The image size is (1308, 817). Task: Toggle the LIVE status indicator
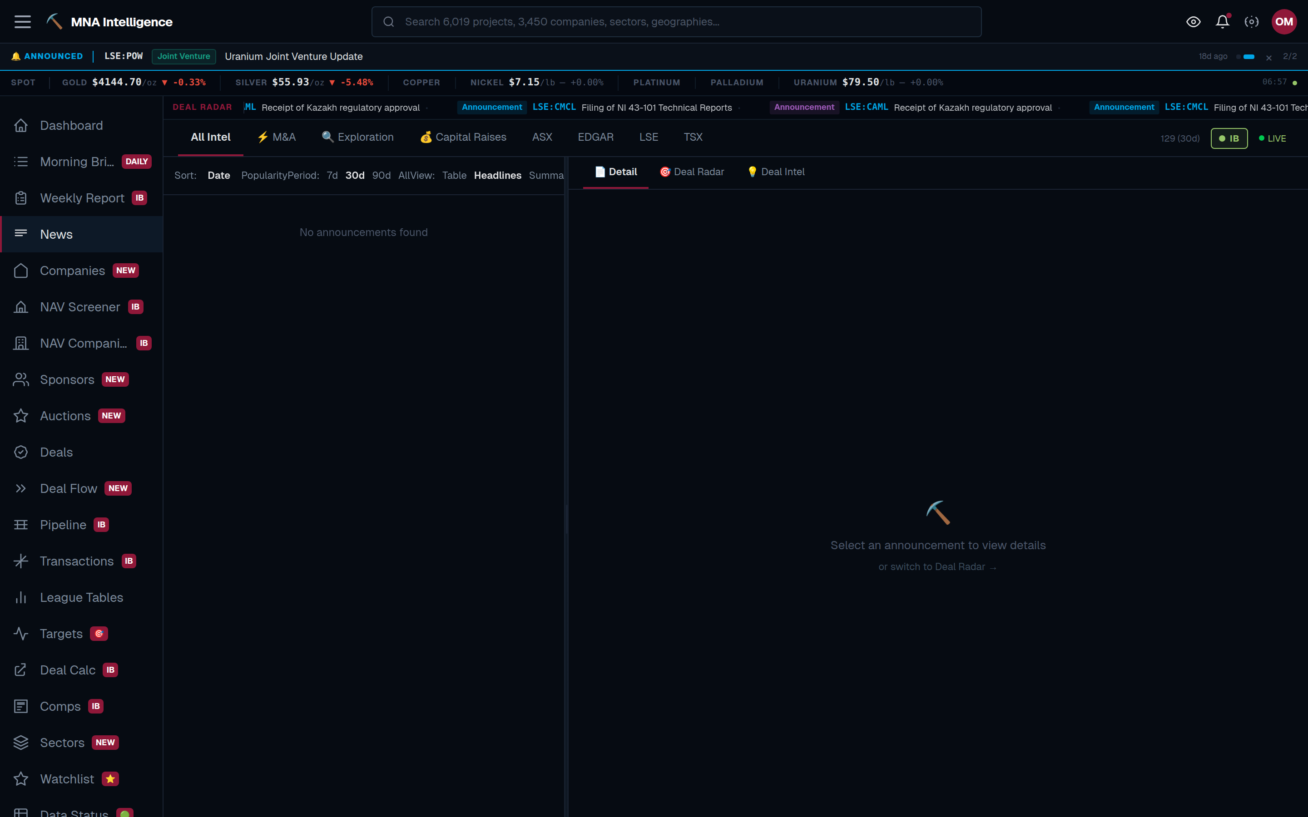pyautogui.click(x=1272, y=138)
